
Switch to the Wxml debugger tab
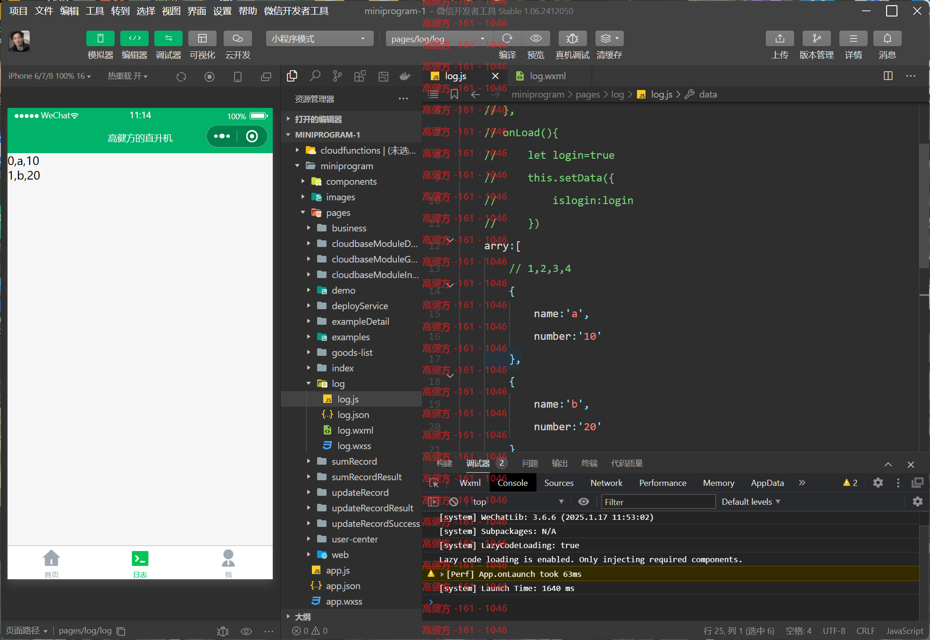(470, 483)
